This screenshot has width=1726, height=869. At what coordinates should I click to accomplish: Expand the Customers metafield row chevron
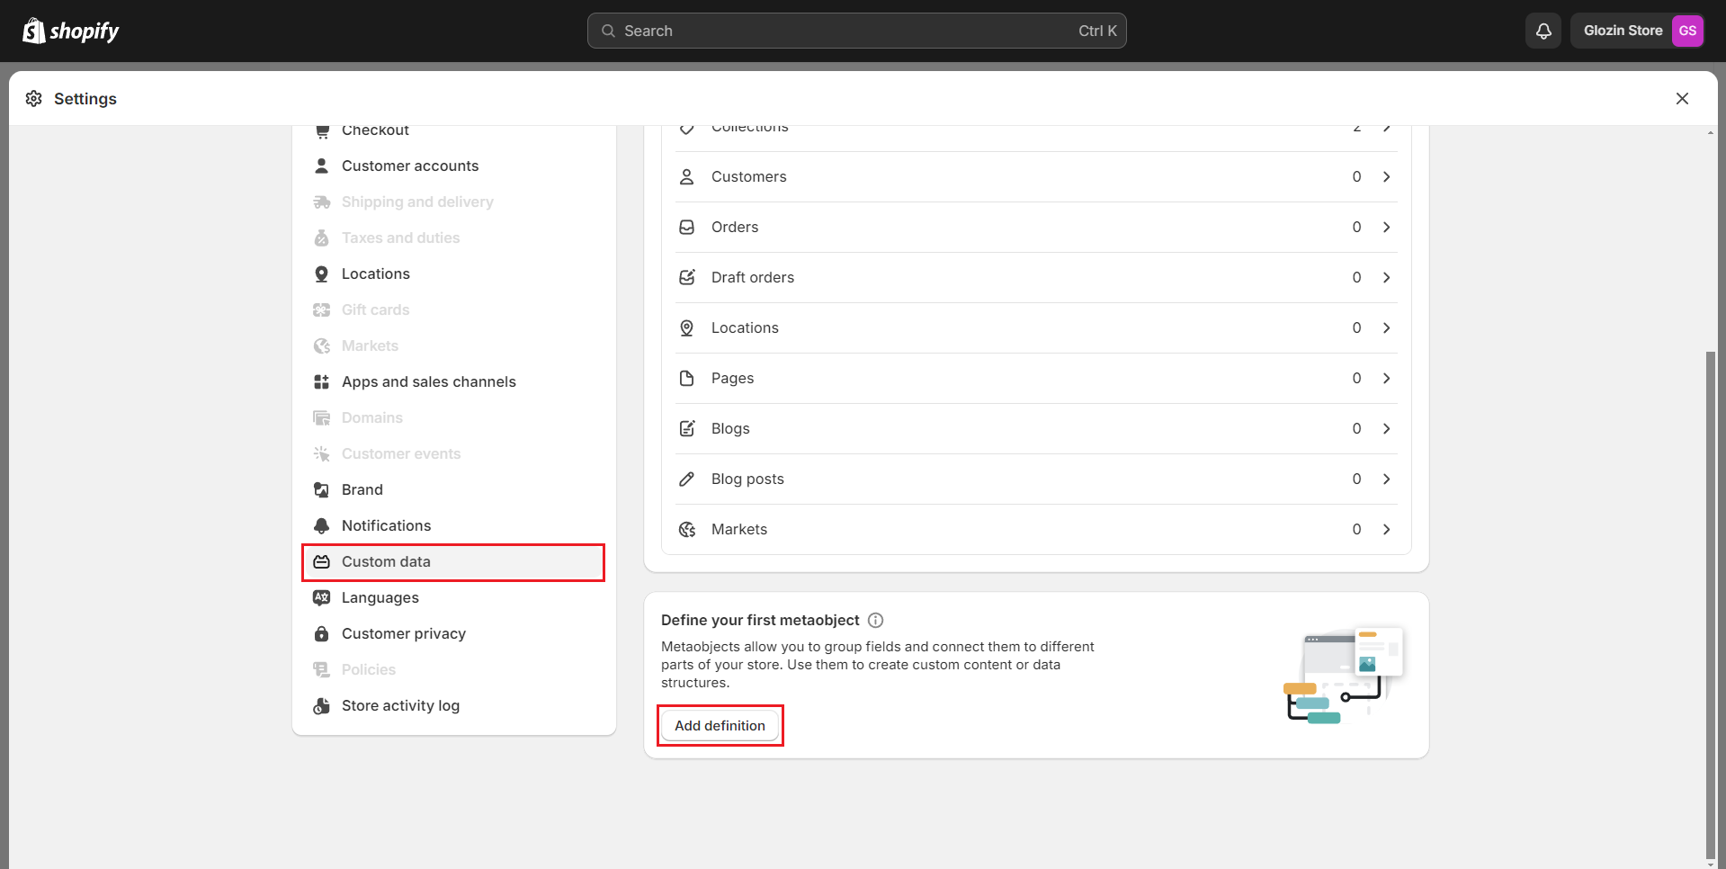[1386, 176]
